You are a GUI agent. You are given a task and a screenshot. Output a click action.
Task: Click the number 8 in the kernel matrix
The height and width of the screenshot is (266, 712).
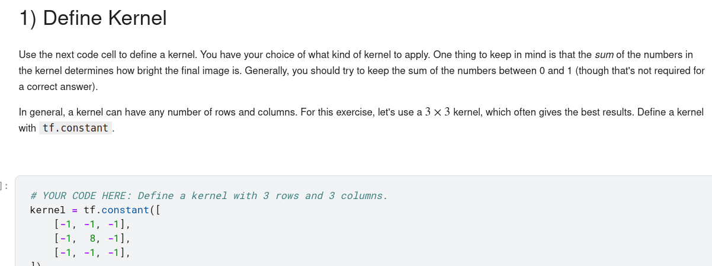pyautogui.click(x=93, y=239)
